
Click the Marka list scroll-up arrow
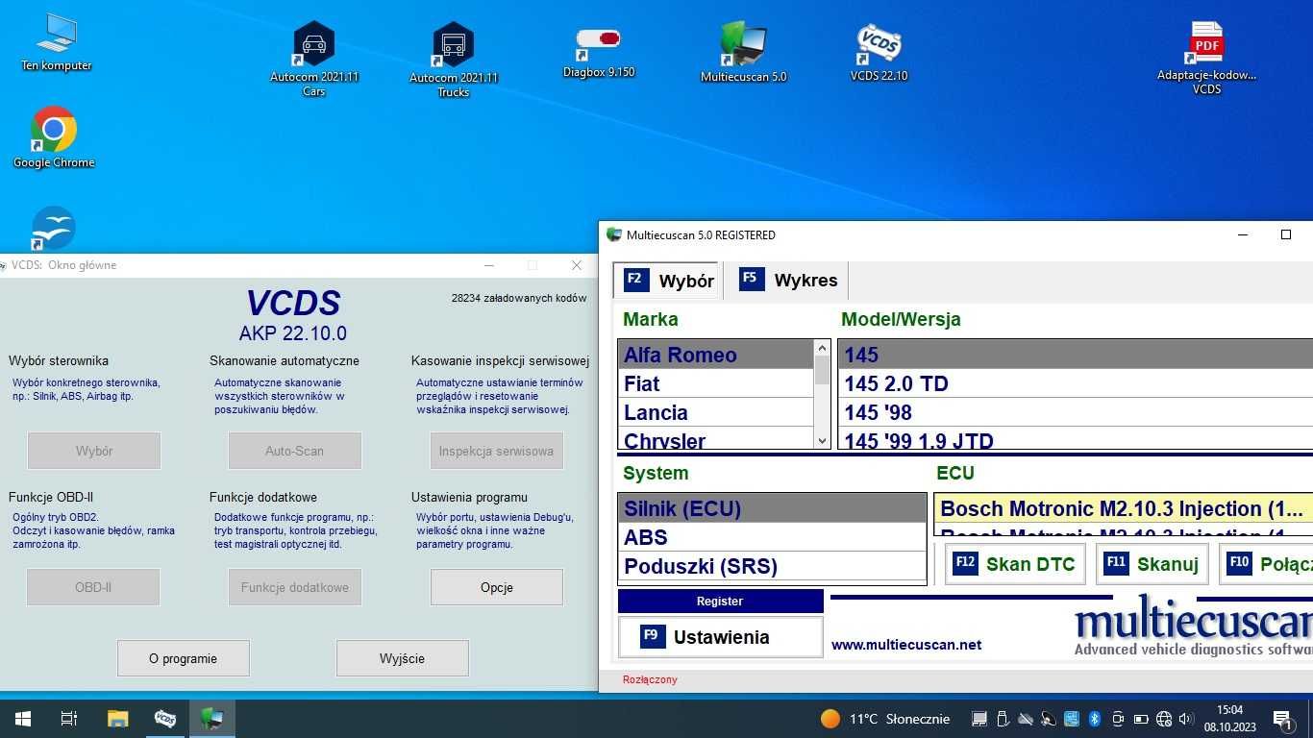tap(822, 347)
